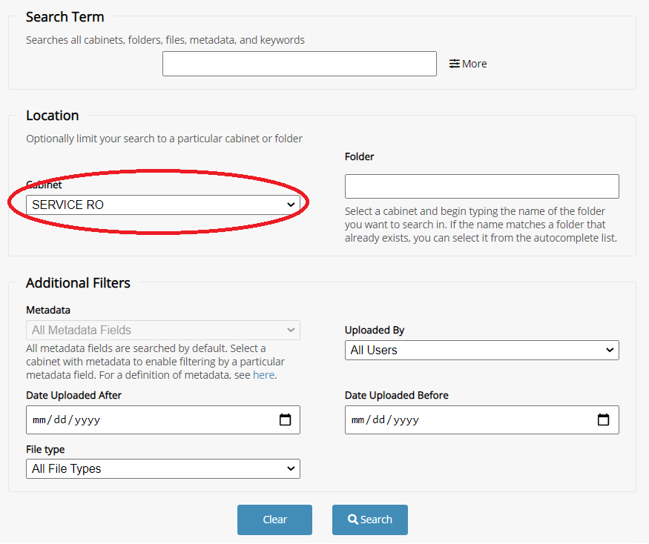The height and width of the screenshot is (544, 649).
Task: Click the magnifier icon on Search button
Action: [352, 520]
